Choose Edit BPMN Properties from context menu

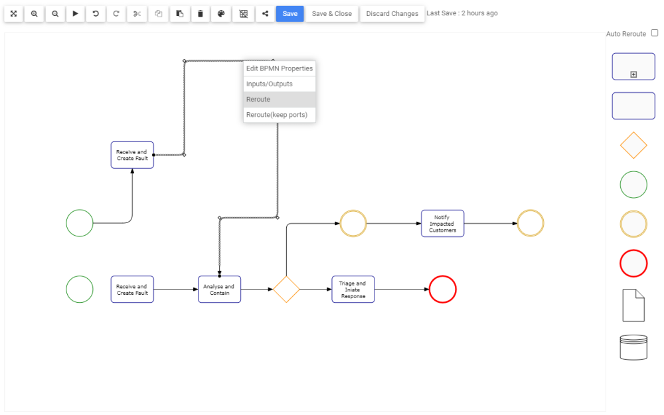[x=280, y=68]
